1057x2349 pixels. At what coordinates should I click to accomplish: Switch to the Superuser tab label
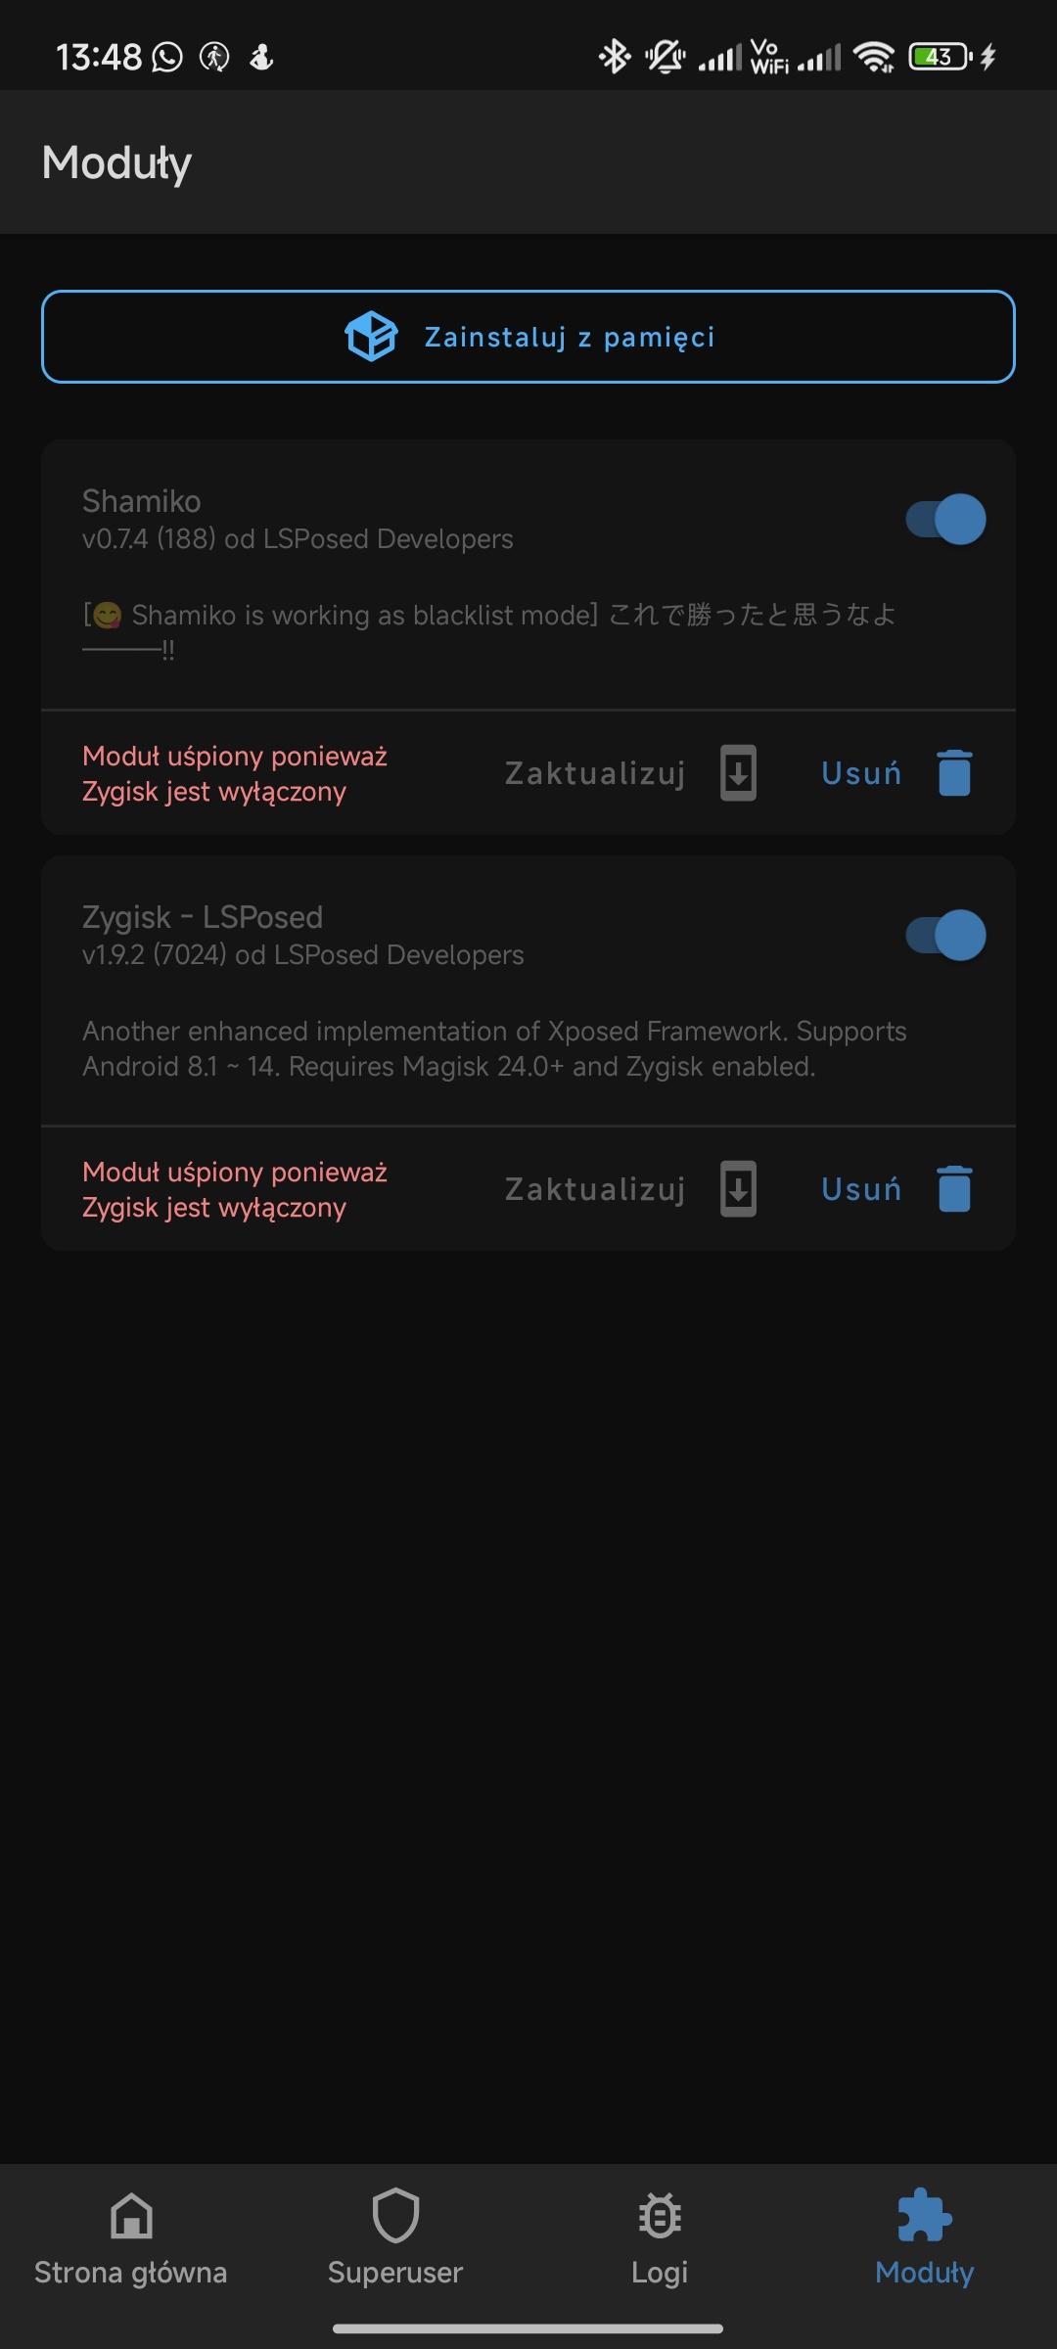coord(395,2273)
